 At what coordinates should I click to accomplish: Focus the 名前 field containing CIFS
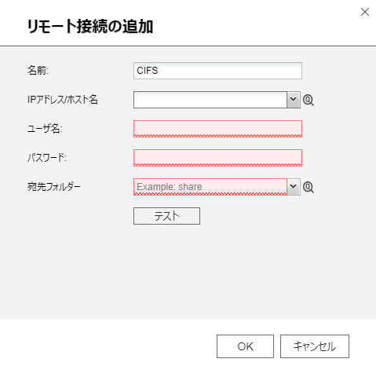[217, 71]
